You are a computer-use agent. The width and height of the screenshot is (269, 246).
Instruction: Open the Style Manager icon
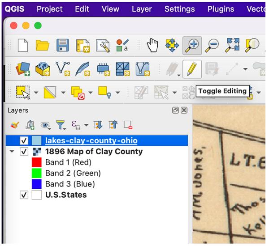coord(122,46)
